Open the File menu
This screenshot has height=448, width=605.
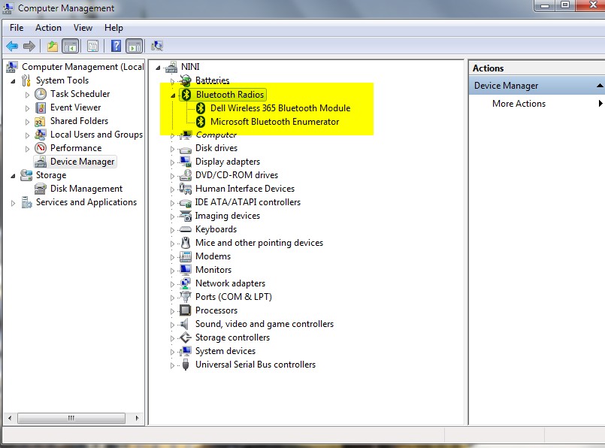17,28
